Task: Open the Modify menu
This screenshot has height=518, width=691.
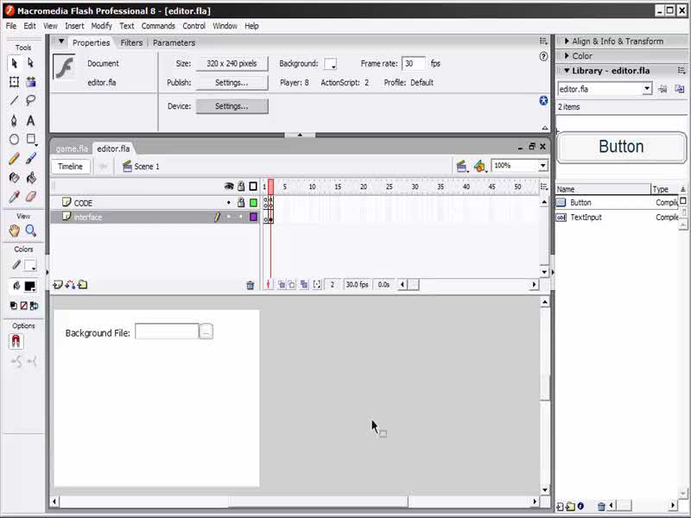Action: (x=102, y=26)
